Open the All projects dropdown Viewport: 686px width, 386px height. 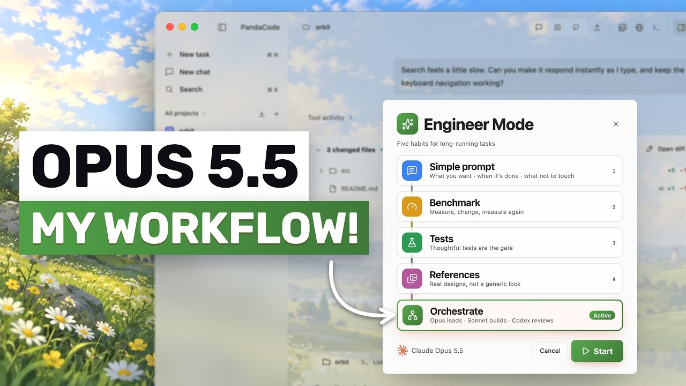click(185, 114)
